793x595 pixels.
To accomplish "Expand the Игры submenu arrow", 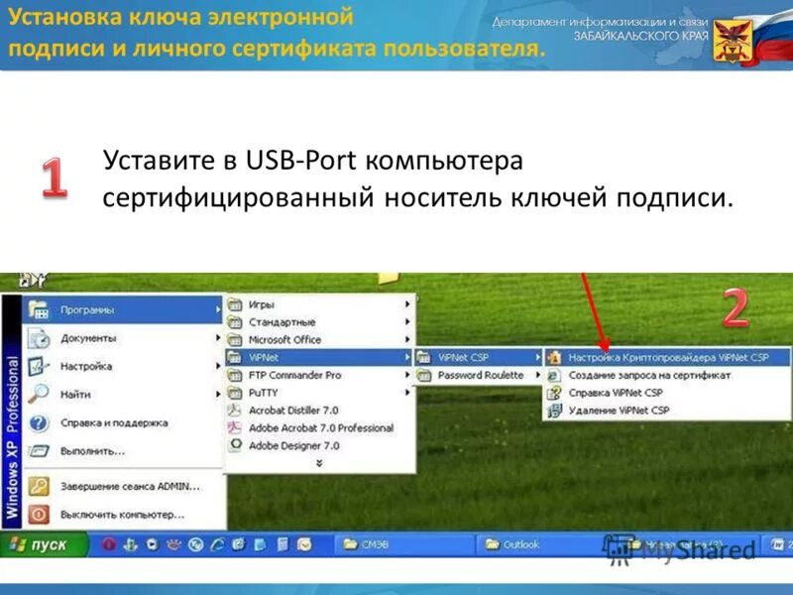I will (407, 304).
